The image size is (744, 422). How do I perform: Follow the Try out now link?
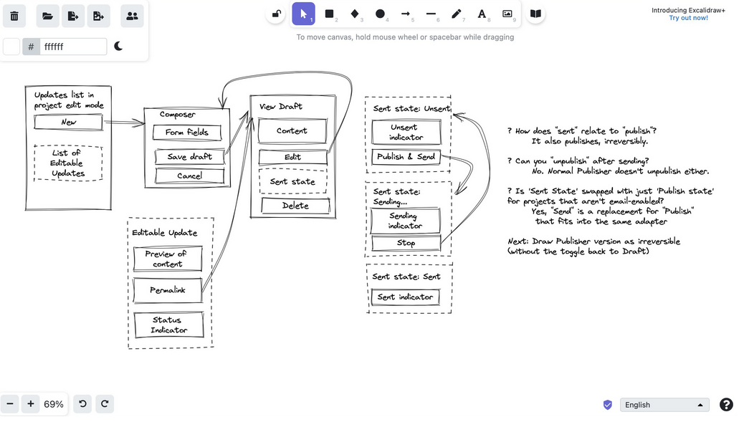688,17
